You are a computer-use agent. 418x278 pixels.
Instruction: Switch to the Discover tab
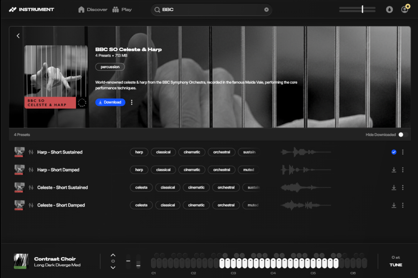point(93,9)
